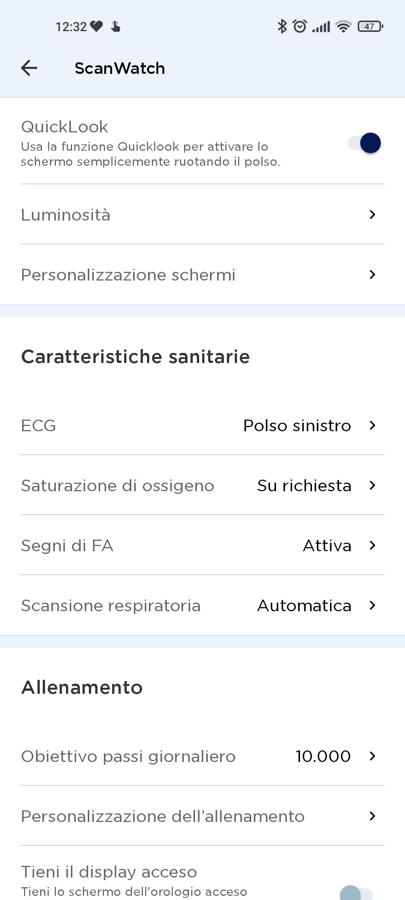Viewport: 405px width, 900px height.
Task: Tap the back arrow in header
Action: 29,68
